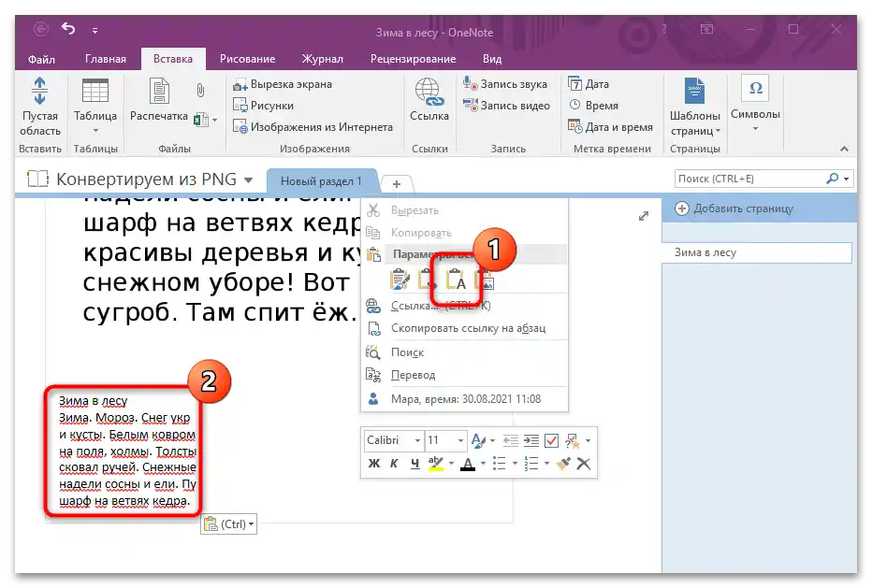Open Изображения из Интернета
Viewport: 872px width, 588px height.
(x=312, y=127)
